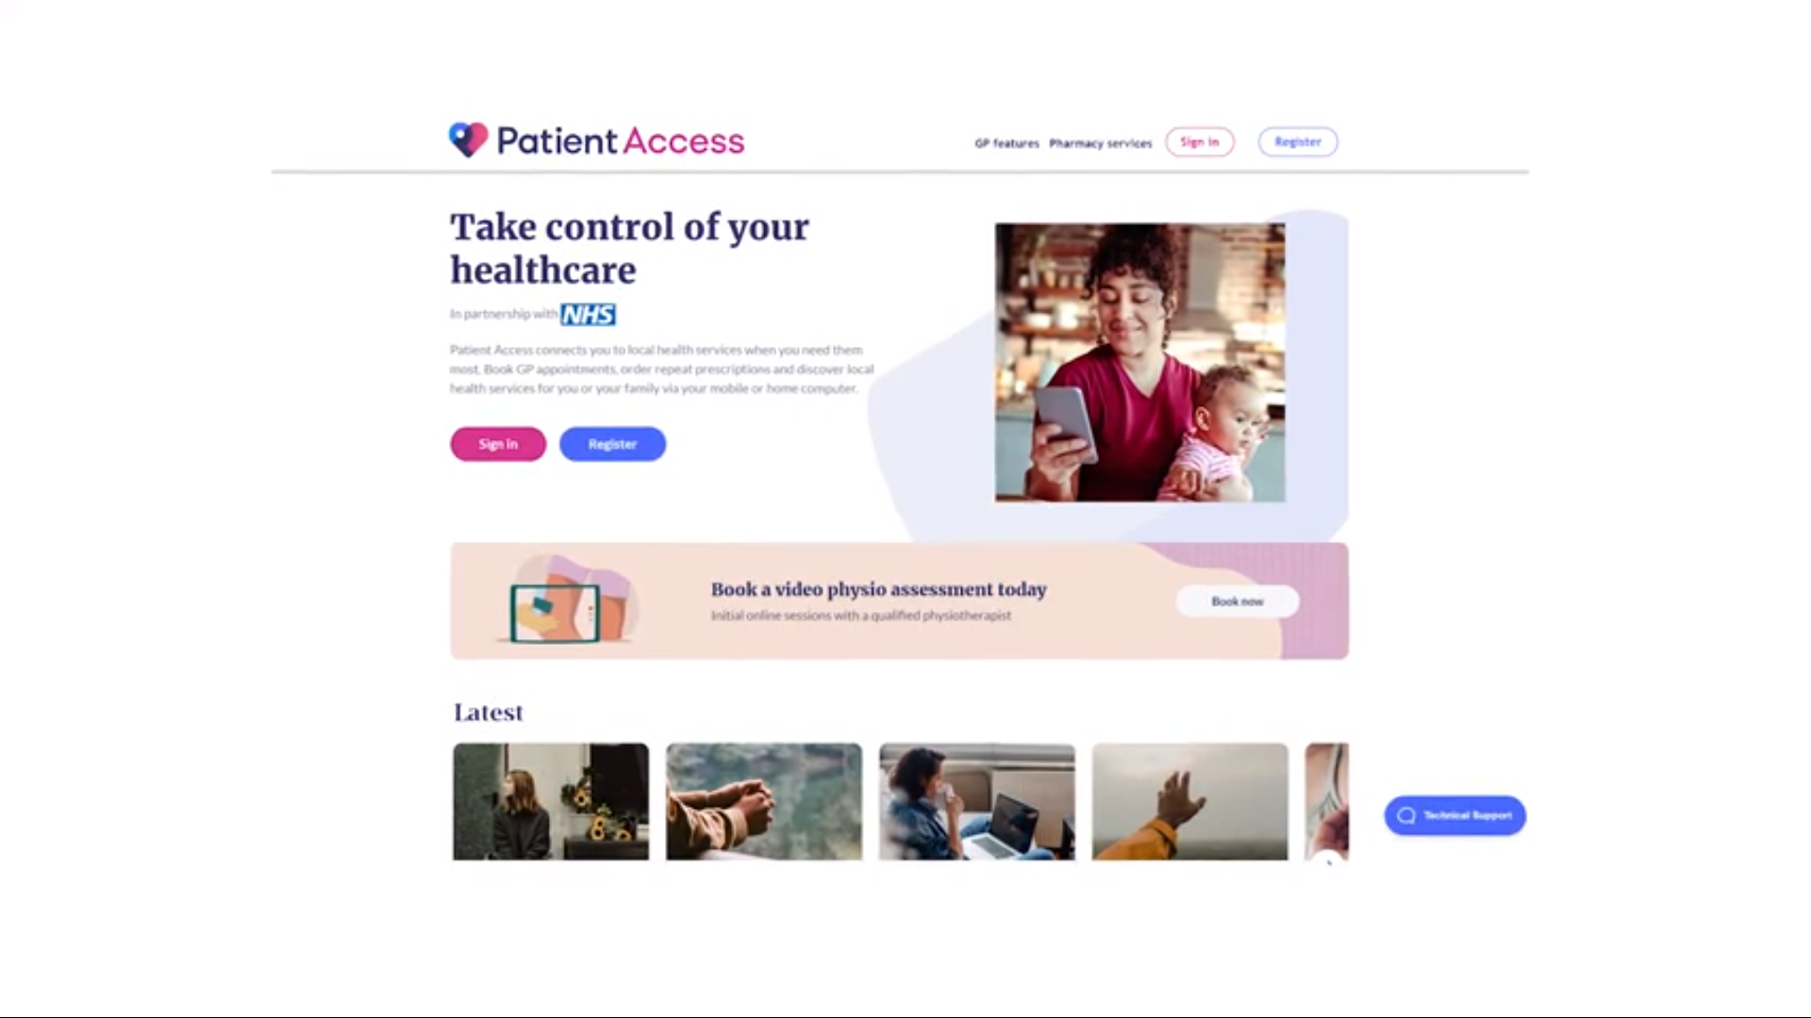Click Book now in physio banner
Viewport: 1811px width, 1018px height.
pyautogui.click(x=1238, y=601)
